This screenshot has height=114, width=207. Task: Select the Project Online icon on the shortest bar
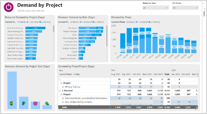47,104
